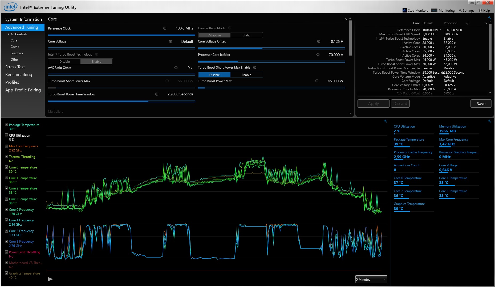Click the Apply button

[373, 104]
